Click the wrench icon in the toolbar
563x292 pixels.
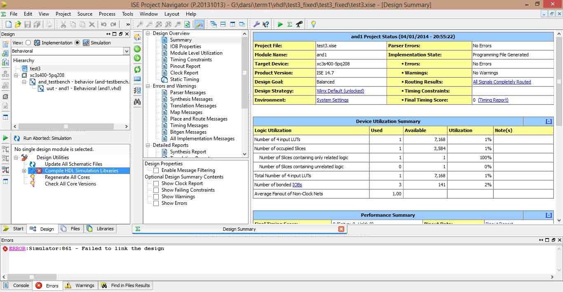(256, 24)
